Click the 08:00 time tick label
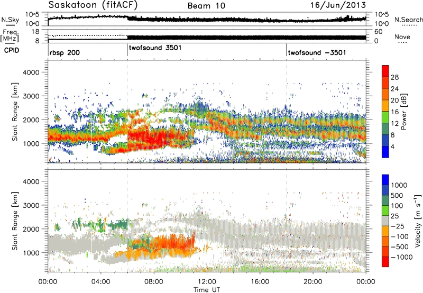The image size is (423, 293). click(x=153, y=282)
